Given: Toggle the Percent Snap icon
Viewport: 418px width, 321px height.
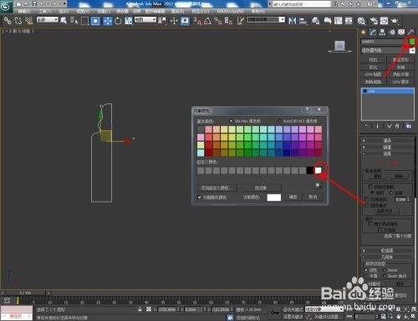Looking at the screenshot, I should click(x=218, y=21).
